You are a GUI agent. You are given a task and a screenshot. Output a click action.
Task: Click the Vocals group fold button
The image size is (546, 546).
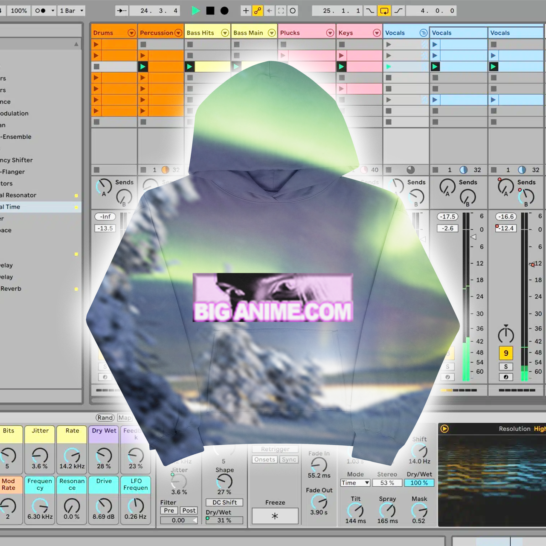pos(423,33)
